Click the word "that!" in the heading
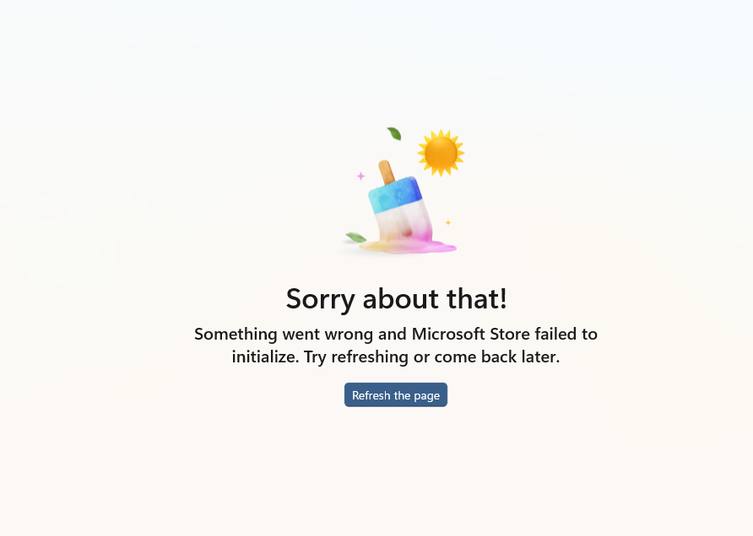753x536 pixels. 477,298
